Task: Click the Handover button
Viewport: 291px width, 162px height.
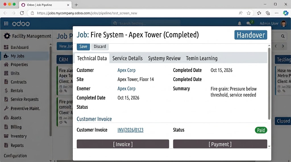Action: [x=251, y=35]
